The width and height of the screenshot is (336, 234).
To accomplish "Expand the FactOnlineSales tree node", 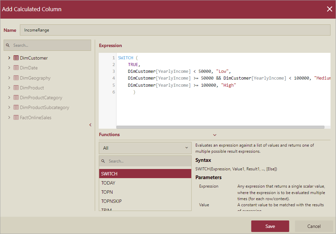I will 9,118.
